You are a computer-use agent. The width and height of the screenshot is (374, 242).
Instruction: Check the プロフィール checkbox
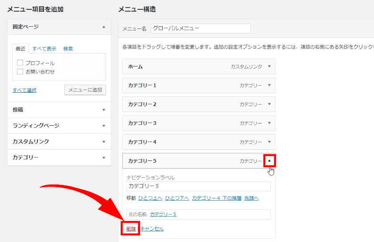[x=20, y=63]
